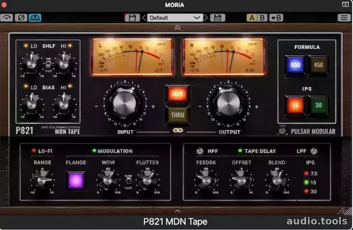353x230 pixels.
Task: Select formula 456
Action: 318,65
